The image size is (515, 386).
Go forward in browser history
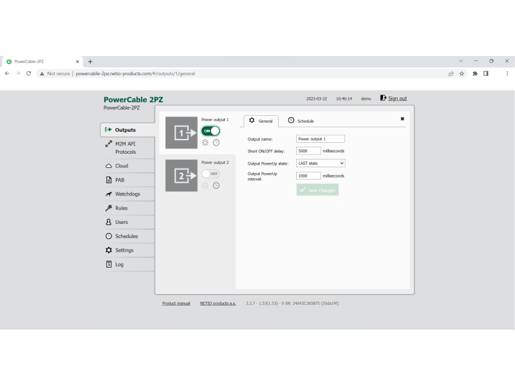point(18,73)
